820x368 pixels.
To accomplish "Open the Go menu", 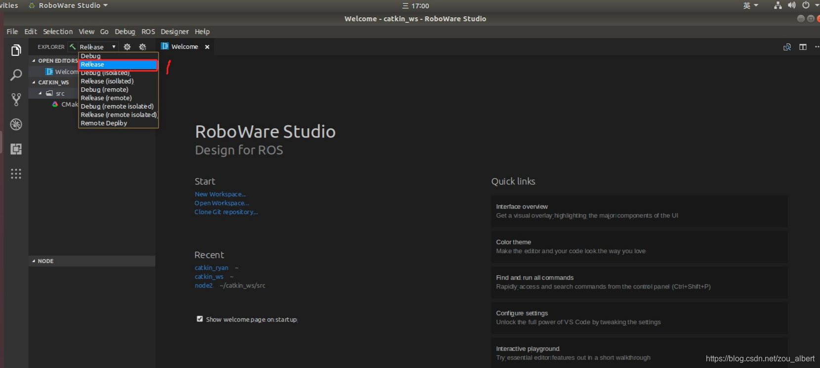I will (x=104, y=32).
